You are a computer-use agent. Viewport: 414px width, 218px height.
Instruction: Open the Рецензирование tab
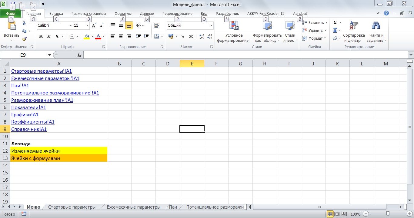[x=177, y=14]
